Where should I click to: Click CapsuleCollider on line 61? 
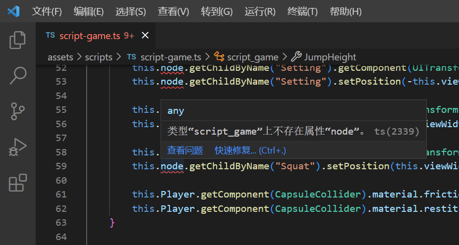318,195
